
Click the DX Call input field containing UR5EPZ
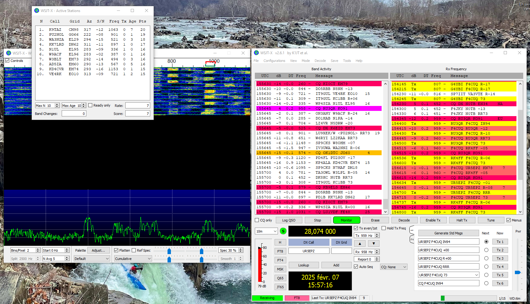[x=308, y=251]
